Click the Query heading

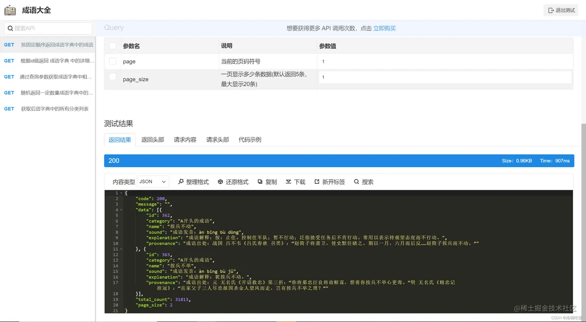[114, 27]
